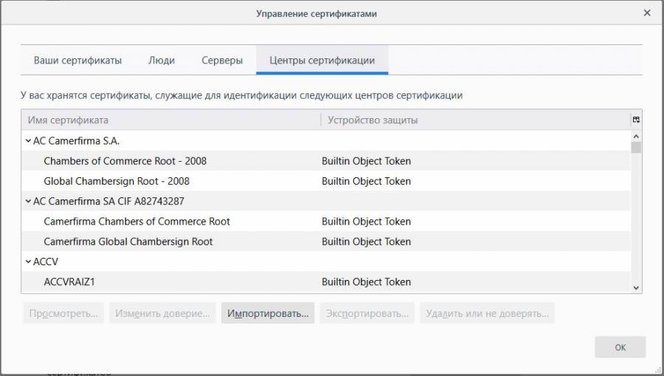The height and width of the screenshot is (376, 664).
Task: Open the Люди tab
Action: pyautogui.click(x=162, y=61)
